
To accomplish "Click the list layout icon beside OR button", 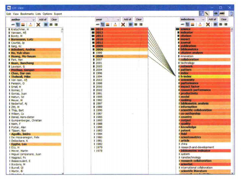I will click(x=201, y=13).
